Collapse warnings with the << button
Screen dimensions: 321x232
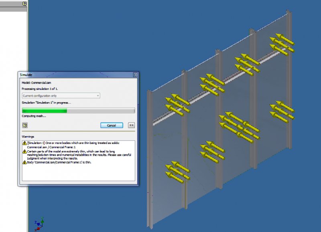[132, 125]
